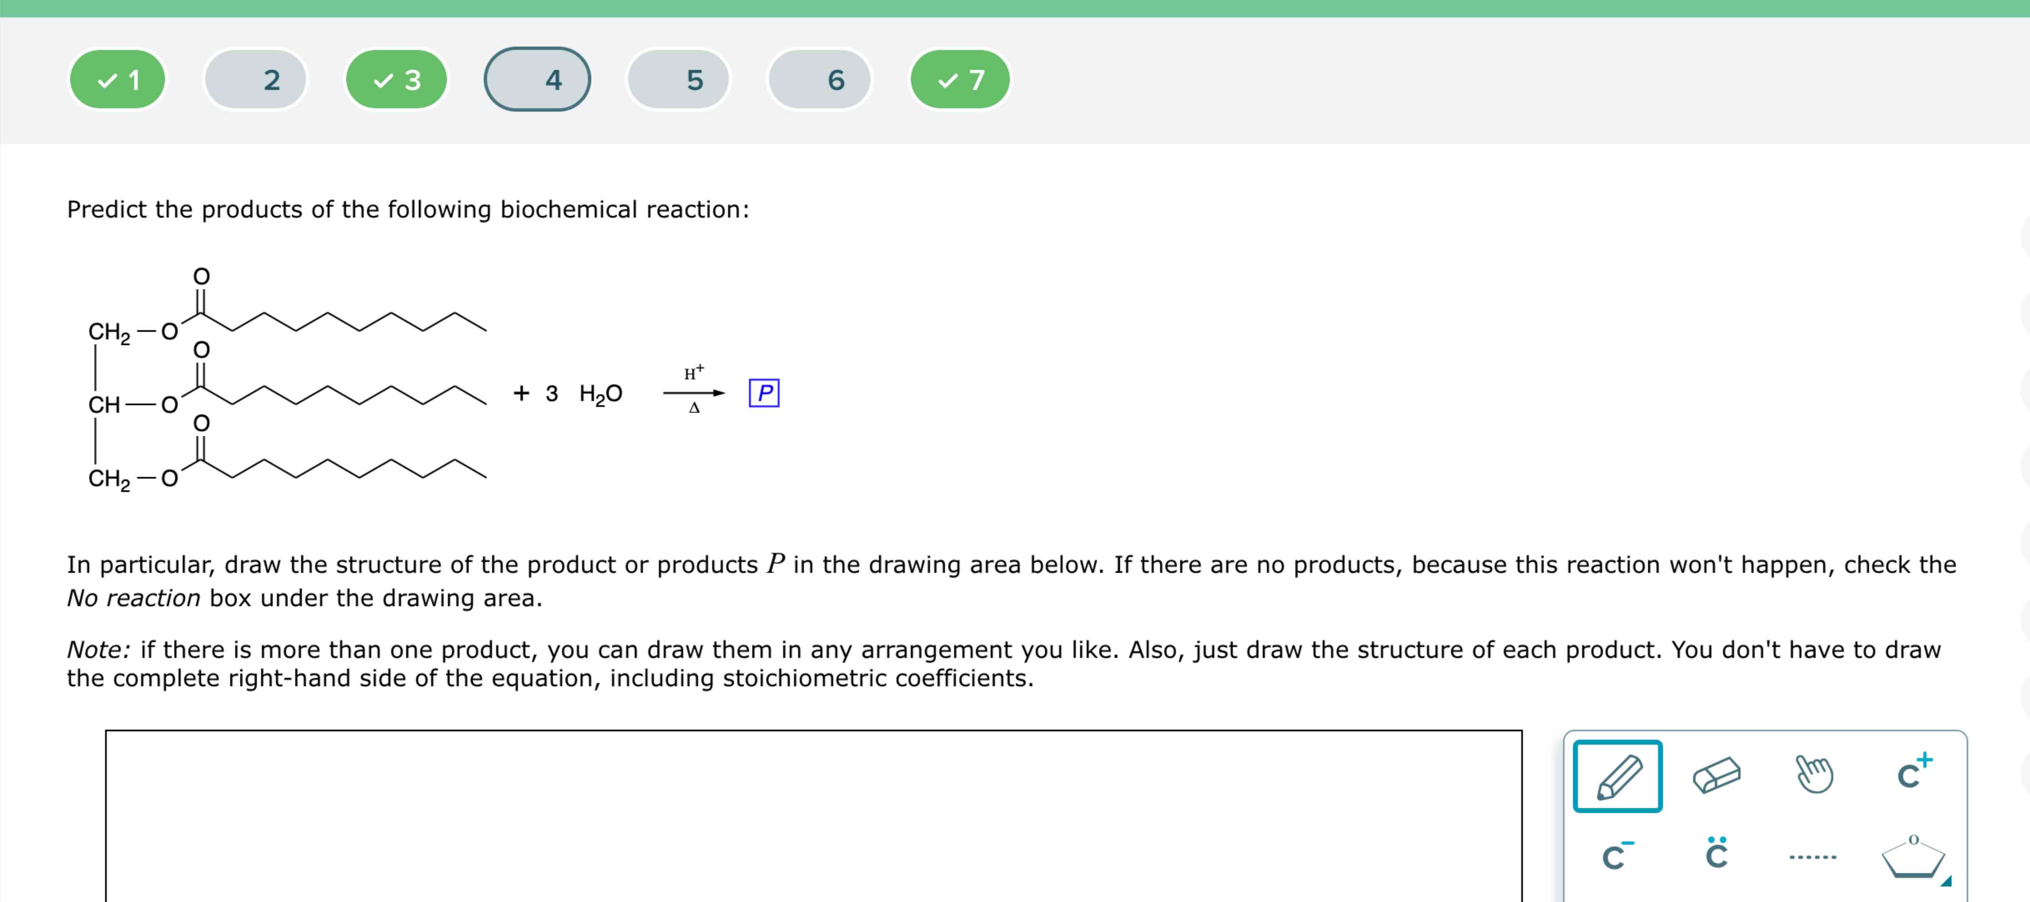Choose the eraser tool
This screenshot has height=902, width=2030.
[x=1718, y=776]
